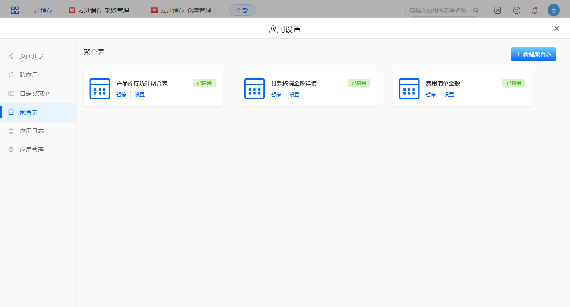The height and width of the screenshot is (307, 570).
Task: Click the contacts address book icon
Action: click(x=497, y=11)
